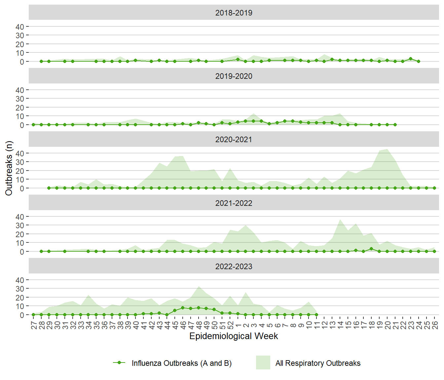This screenshot has width=444, height=380.
Task: Pick the week 46 influenza point in 2022-2023
Action: (x=183, y=308)
